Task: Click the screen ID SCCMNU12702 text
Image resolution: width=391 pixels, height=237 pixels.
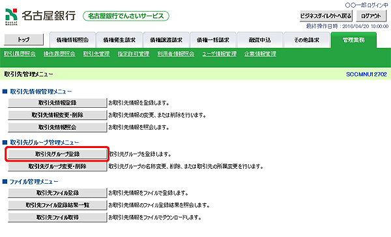Action: tap(366, 74)
